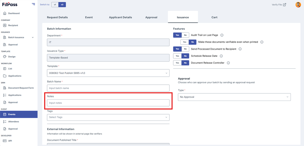Switch to version v1
304x146 pixels.
55,5
